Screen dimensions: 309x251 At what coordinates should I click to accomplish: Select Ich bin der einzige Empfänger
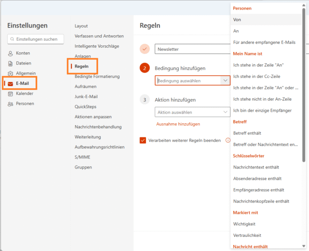pyautogui.click(x=262, y=110)
